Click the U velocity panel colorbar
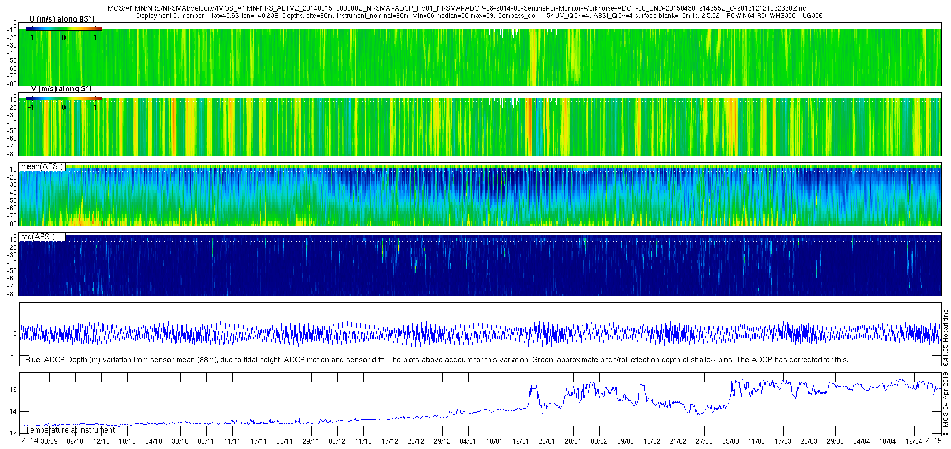 [x=64, y=29]
